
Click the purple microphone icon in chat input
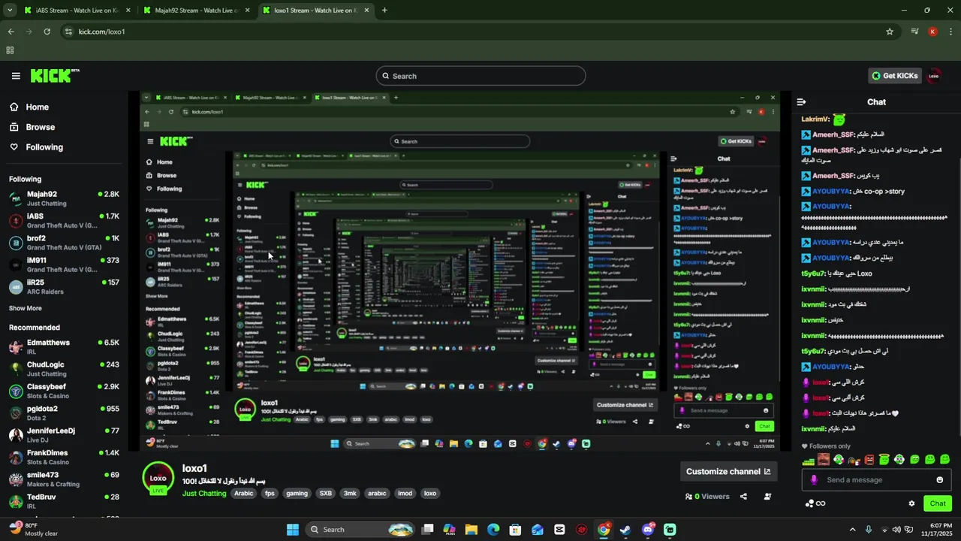coord(814,480)
